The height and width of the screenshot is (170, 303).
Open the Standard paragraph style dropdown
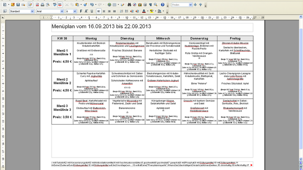coord(32,11)
